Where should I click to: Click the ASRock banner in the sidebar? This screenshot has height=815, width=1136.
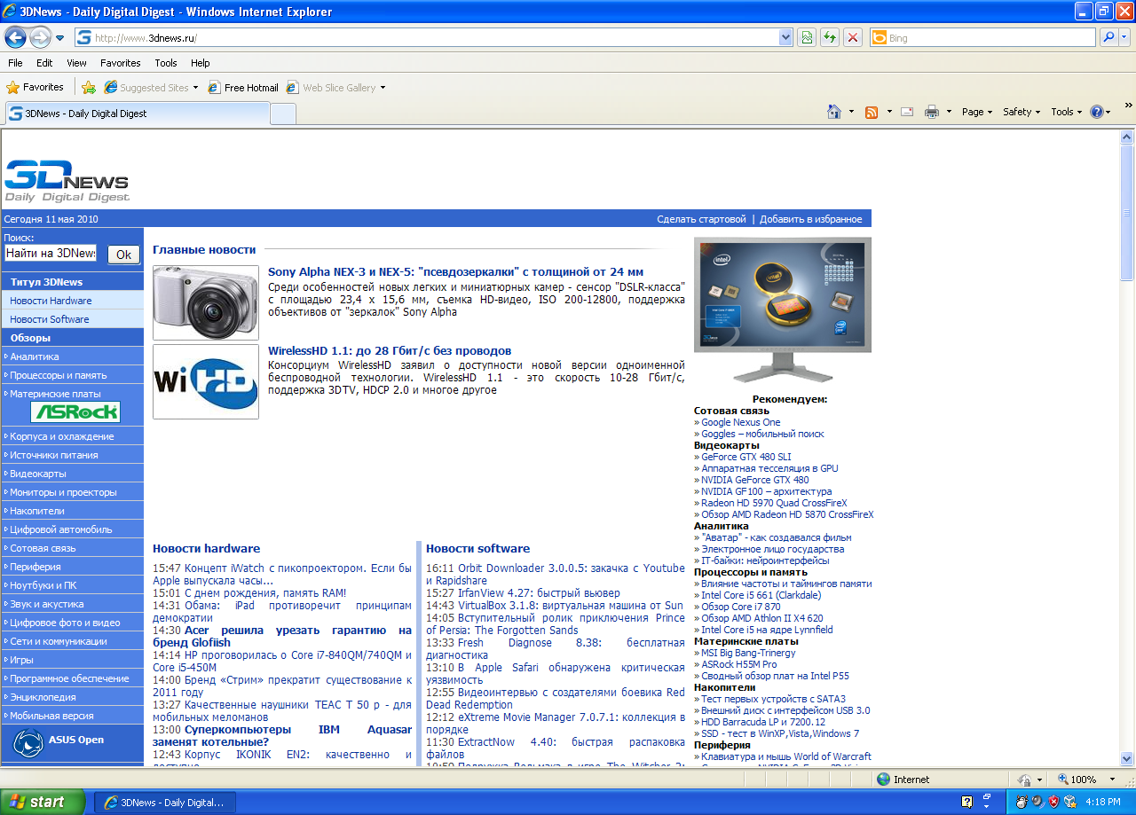click(75, 411)
